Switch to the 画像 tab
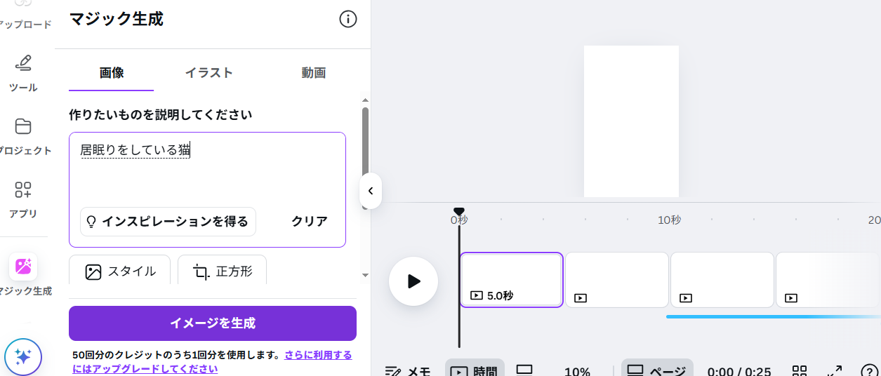 coord(112,73)
